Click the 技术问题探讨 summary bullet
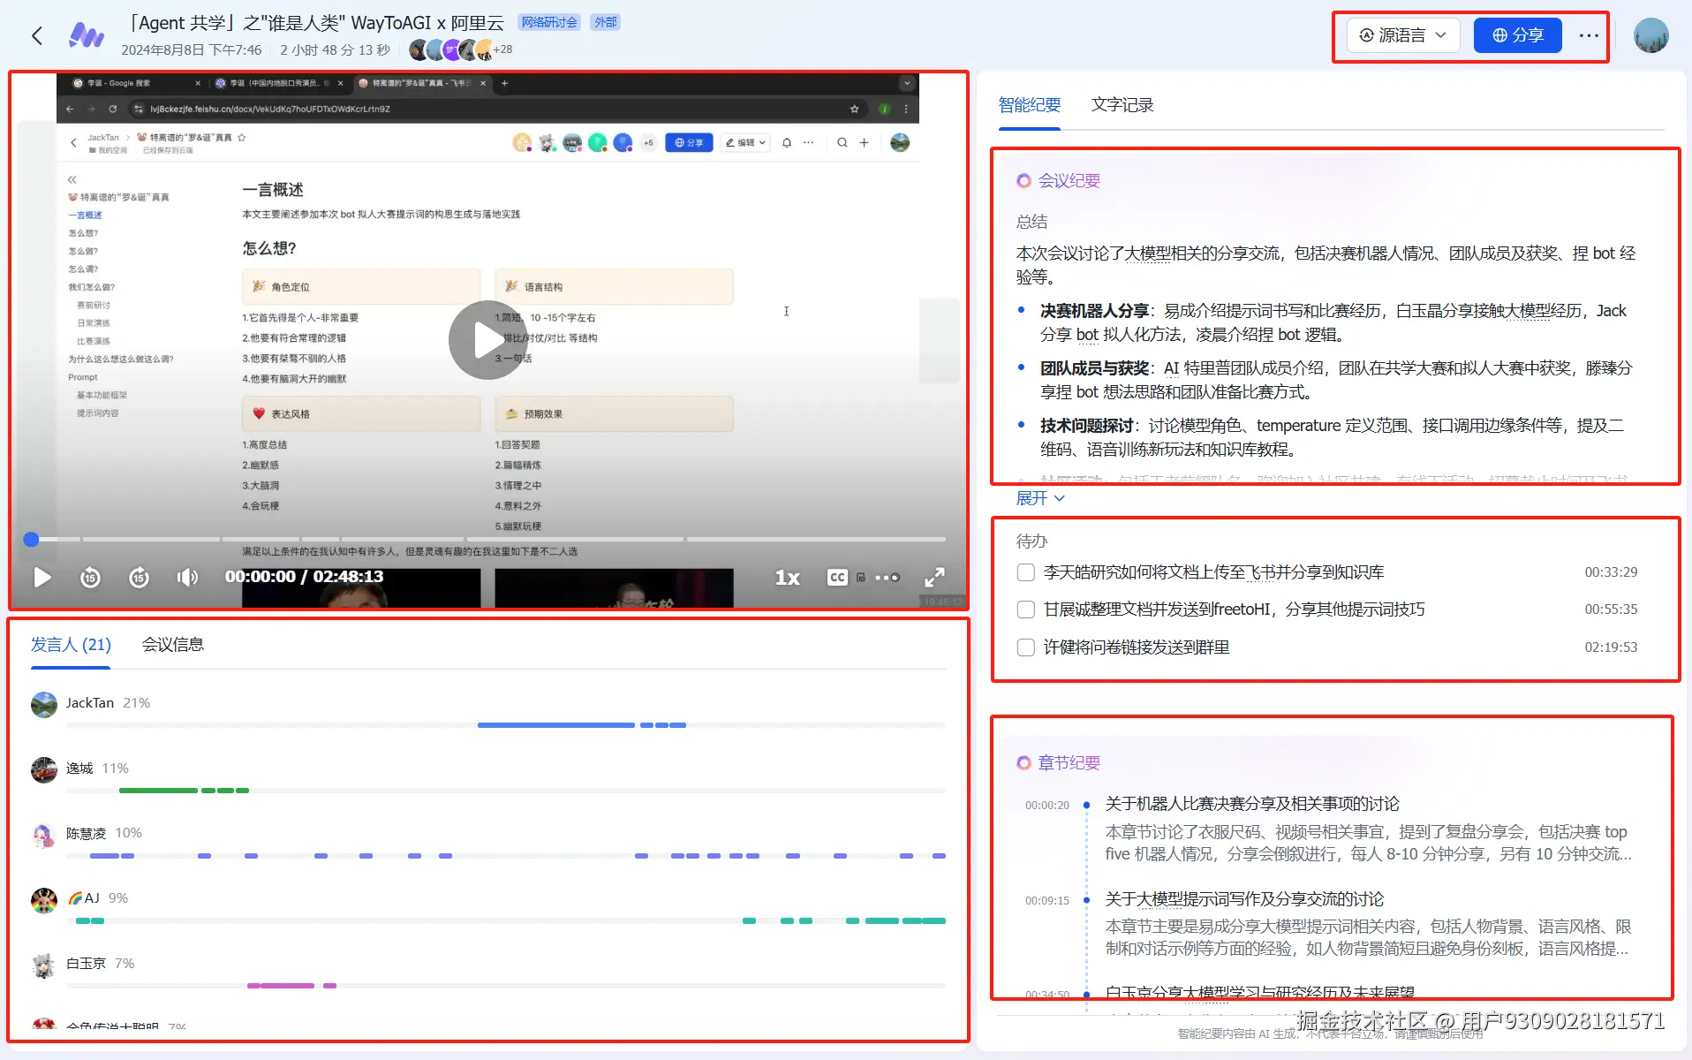The height and width of the screenshot is (1060, 1692). (1333, 437)
